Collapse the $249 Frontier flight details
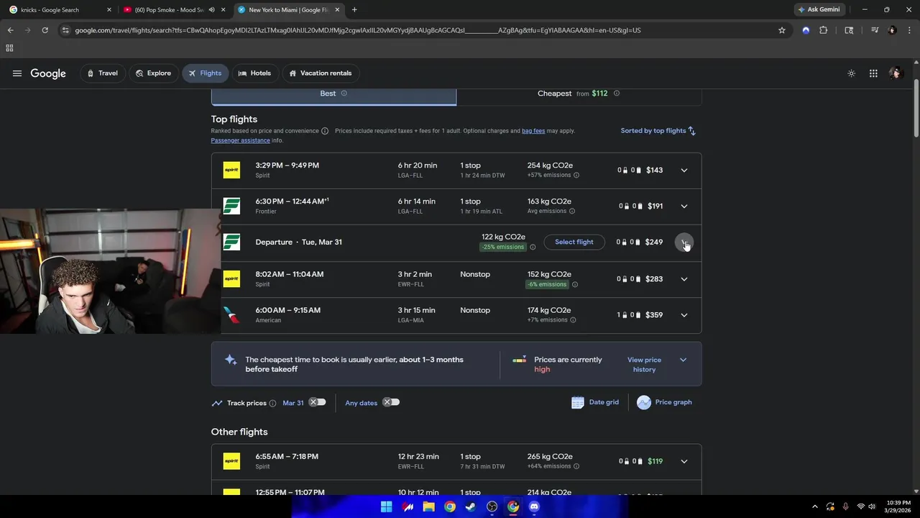The height and width of the screenshot is (518, 920). coord(684,242)
